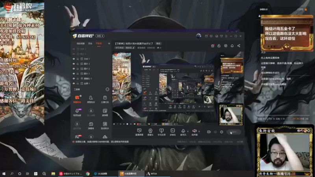The width and height of the screenshot is (315, 177).
Task: Add a 摄像头 camera source
Action: (150, 132)
